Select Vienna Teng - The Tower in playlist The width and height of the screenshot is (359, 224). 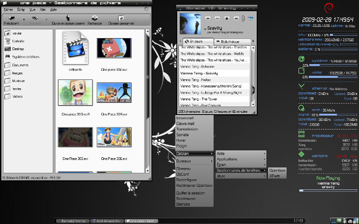(x=214, y=99)
